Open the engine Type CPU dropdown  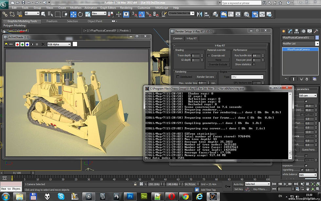click(247, 77)
